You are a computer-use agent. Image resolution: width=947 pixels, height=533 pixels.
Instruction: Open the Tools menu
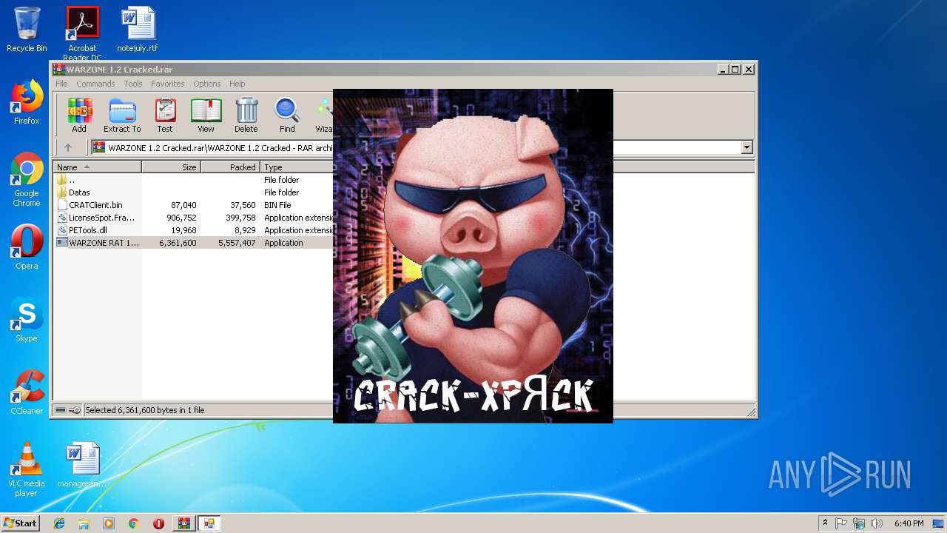pyautogui.click(x=133, y=84)
